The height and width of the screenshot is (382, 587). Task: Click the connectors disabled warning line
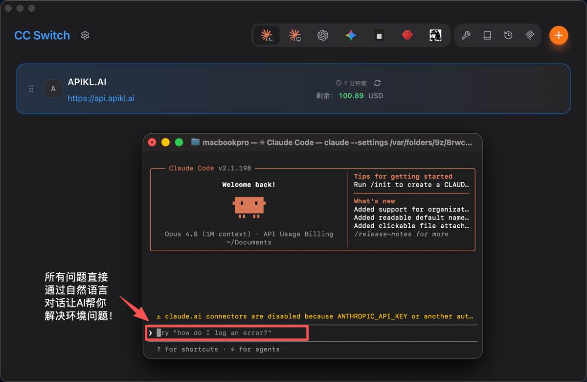pyautogui.click(x=315, y=316)
